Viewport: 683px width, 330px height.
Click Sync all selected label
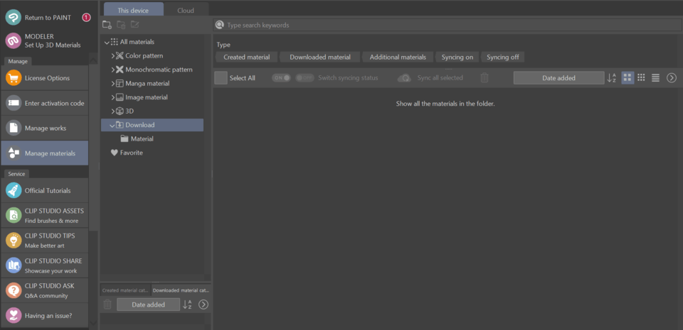point(440,78)
